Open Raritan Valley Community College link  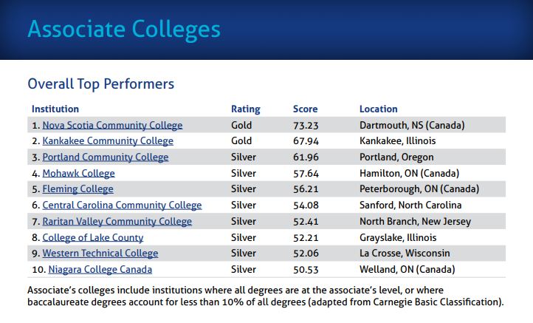(x=117, y=222)
